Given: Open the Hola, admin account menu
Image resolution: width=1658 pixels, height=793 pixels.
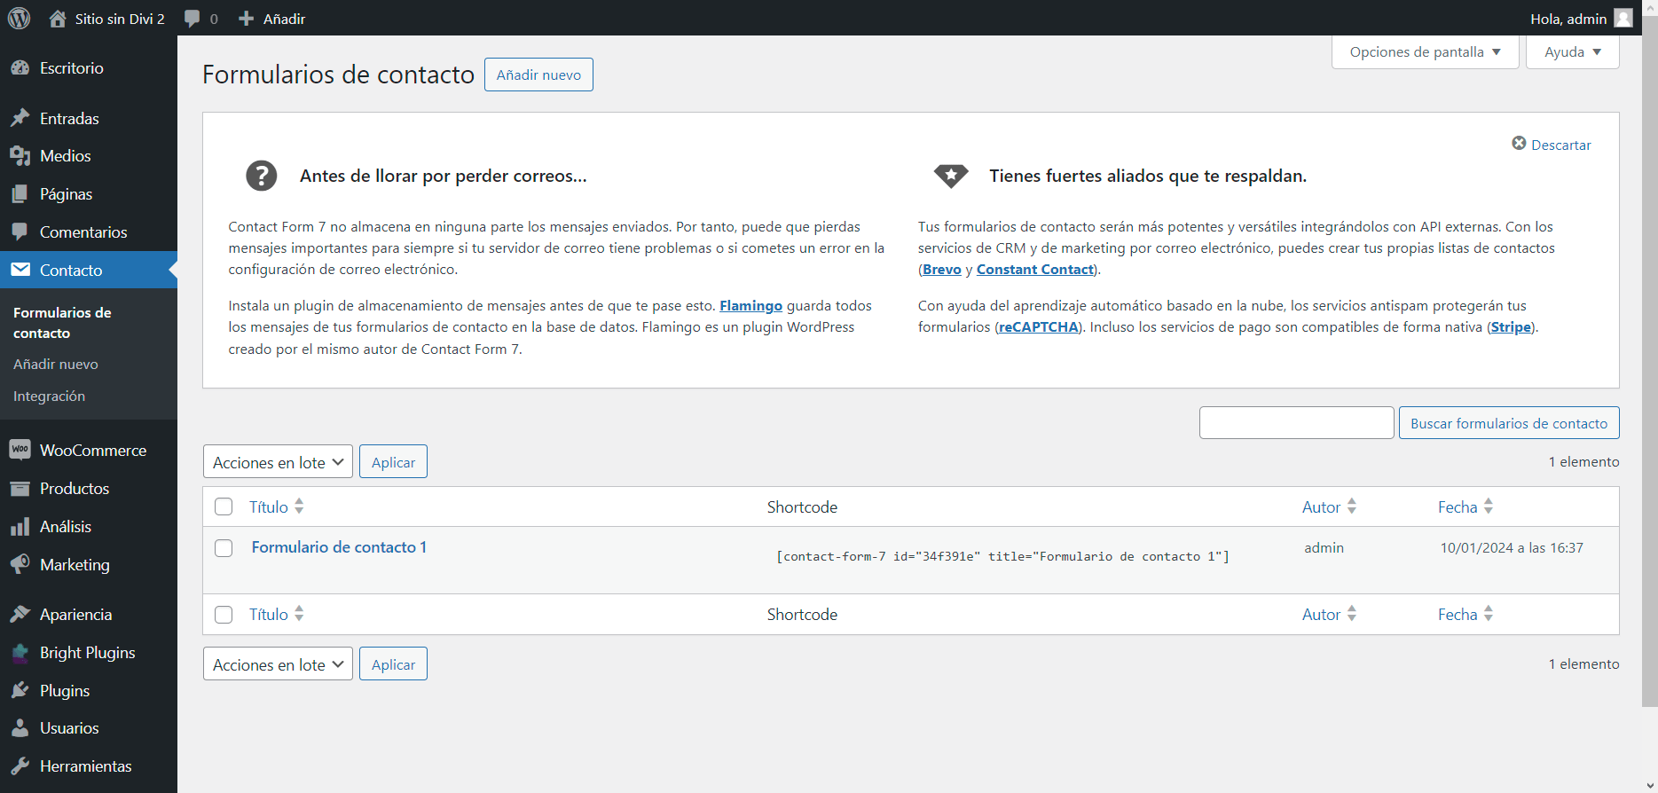Looking at the screenshot, I should pos(1581,19).
